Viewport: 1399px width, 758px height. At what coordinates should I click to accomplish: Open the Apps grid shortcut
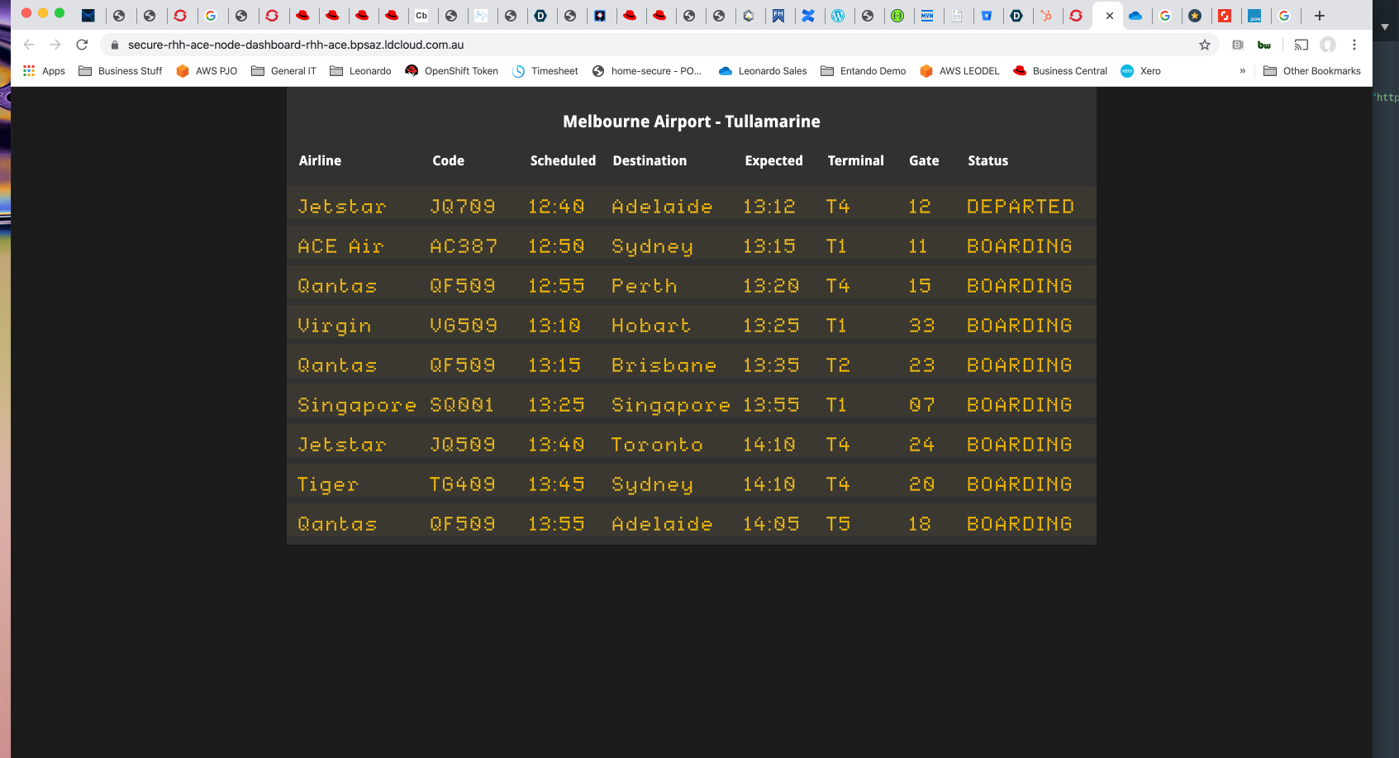point(44,71)
